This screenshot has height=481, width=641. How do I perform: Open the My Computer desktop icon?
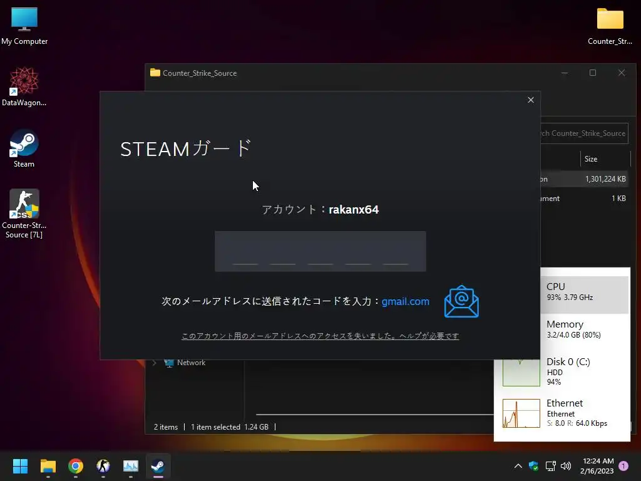pyautogui.click(x=24, y=26)
